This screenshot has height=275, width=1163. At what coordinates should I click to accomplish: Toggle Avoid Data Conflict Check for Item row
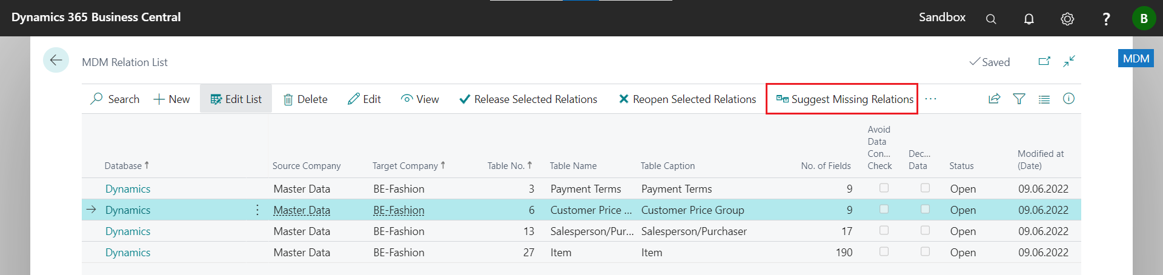[x=884, y=251]
